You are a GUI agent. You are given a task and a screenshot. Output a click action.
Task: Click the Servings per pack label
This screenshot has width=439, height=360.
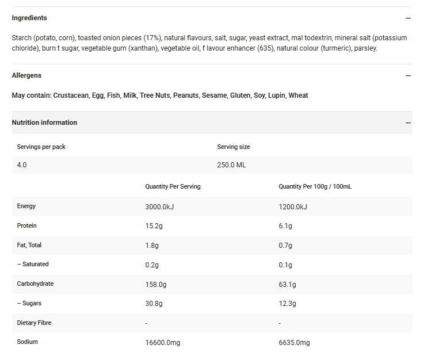(41, 147)
